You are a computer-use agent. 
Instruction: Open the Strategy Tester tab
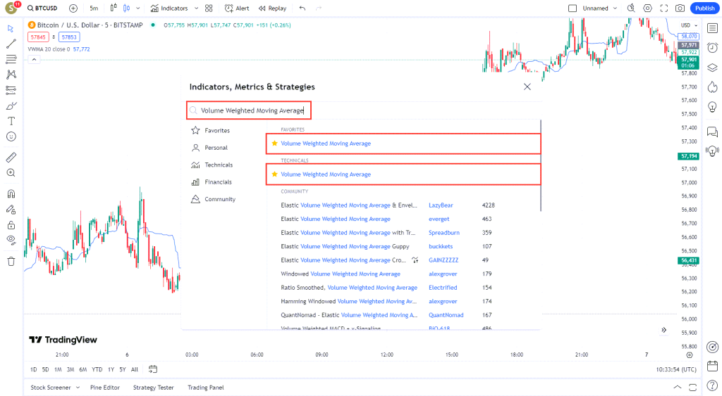click(x=153, y=388)
